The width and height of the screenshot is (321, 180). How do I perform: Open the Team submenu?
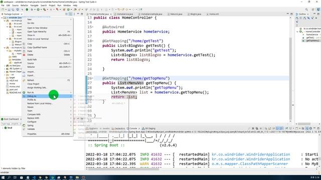(48, 111)
